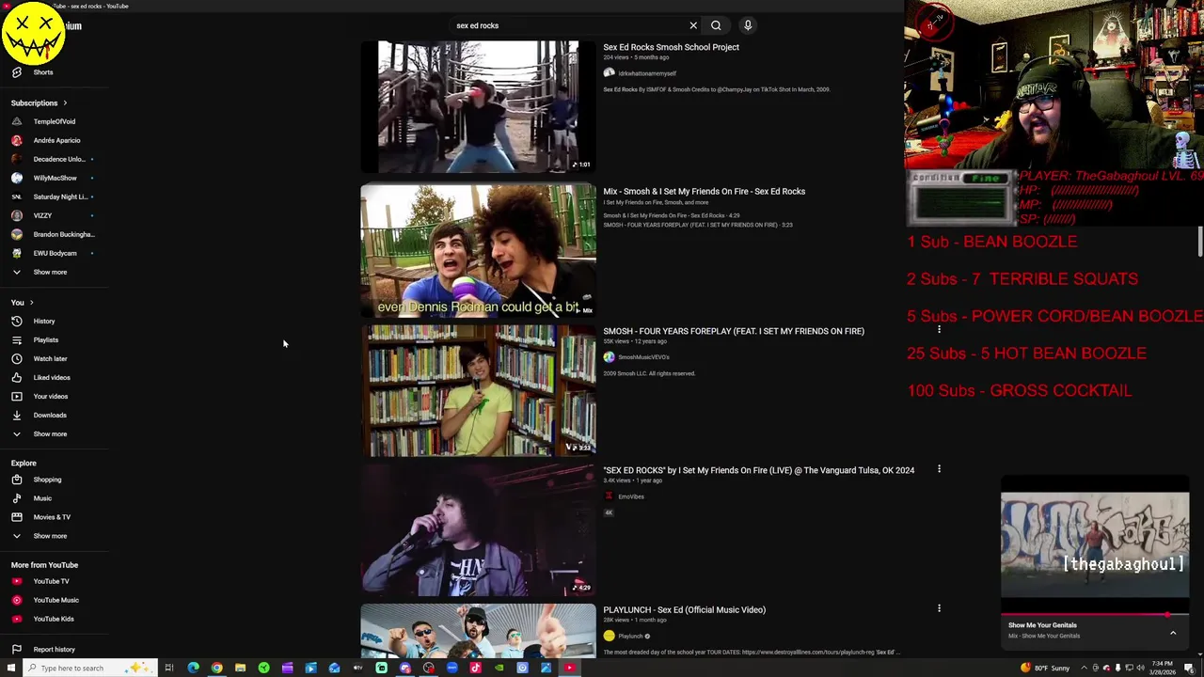Image resolution: width=1204 pixels, height=677 pixels.
Task: Open the TikTok taskbar app
Action: 475,668
